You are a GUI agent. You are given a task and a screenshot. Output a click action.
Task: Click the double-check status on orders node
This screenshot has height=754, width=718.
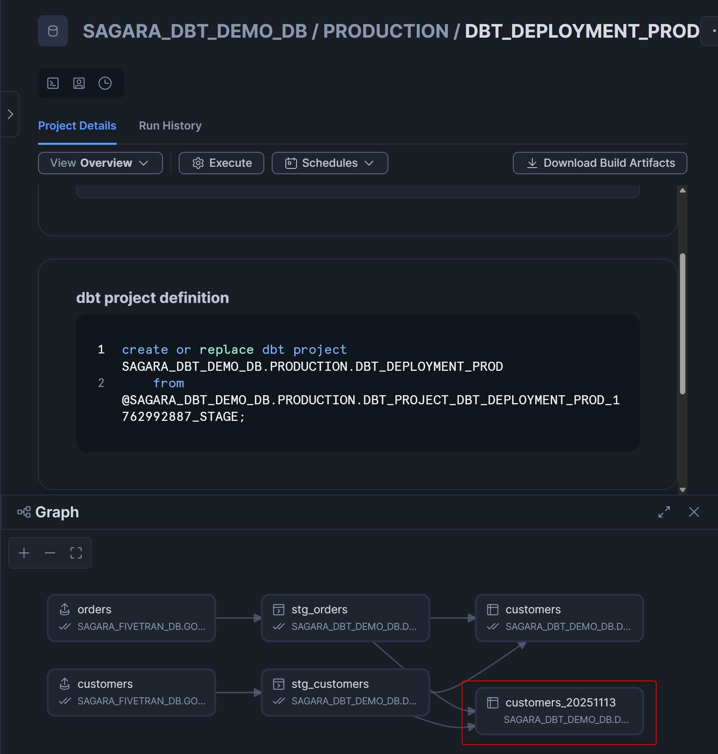(x=65, y=627)
